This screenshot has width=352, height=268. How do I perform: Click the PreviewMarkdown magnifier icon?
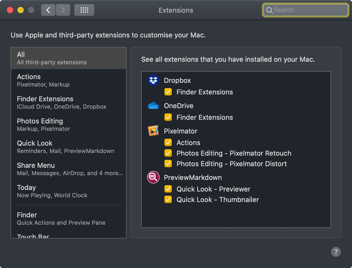click(153, 177)
